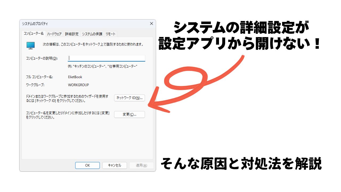The height and width of the screenshot is (192, 341).
Task: Click the キャンセル button
Action: coord(115,165)
